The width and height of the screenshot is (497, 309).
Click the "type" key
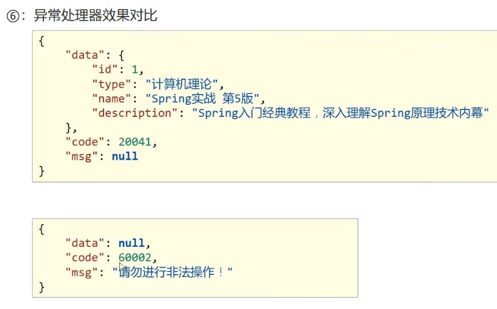(x=111, y=84)
